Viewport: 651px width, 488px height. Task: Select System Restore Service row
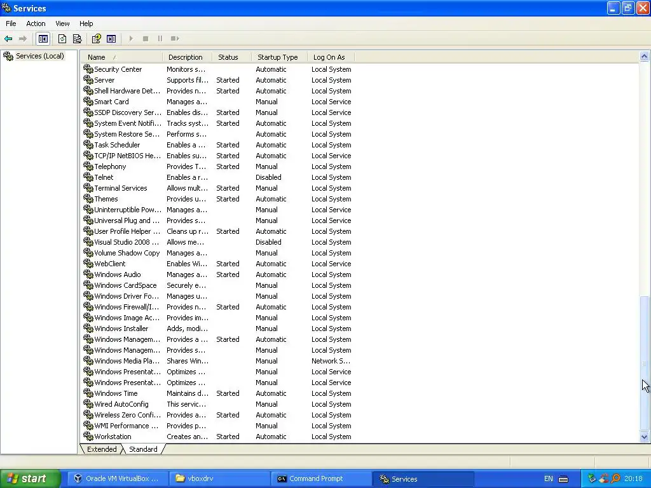coord(218,134)
